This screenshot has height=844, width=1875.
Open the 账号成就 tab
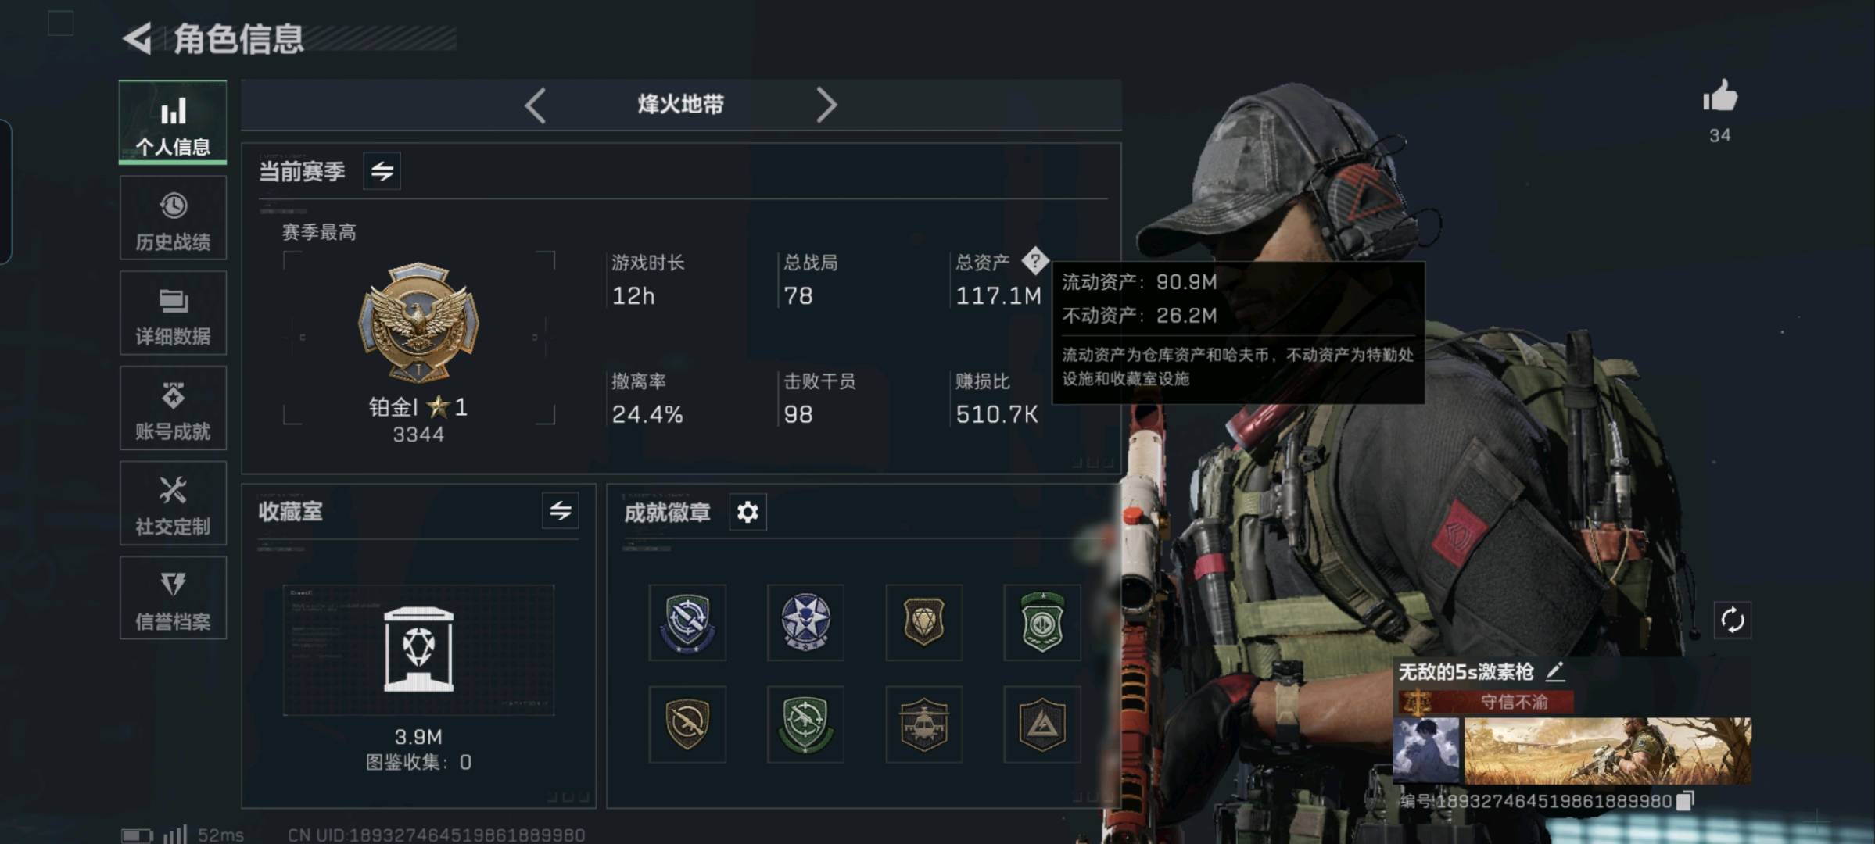(173, 408)
